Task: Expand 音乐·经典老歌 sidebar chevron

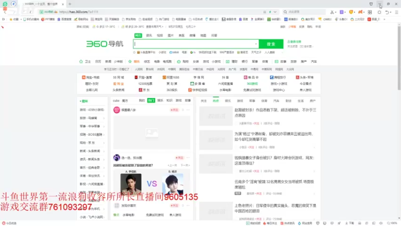Action: click(x=104, y=168)
